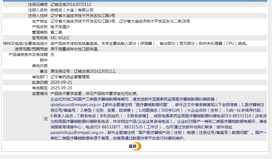The width and height of the screenshot is (272, 159).
Task: Click the yaopinshuju@nmpaic.org.cn email address
Action: pyautogui.click(x=77, y=133)
